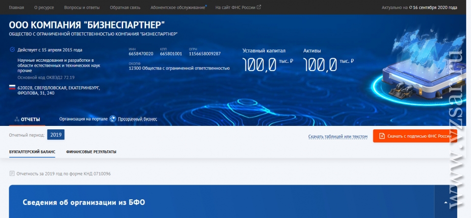The height and width of the screenshot is (218, 471).
Task: Click Основной код ОКВЭД2 72.19 text
Action: tap(46, 77)
